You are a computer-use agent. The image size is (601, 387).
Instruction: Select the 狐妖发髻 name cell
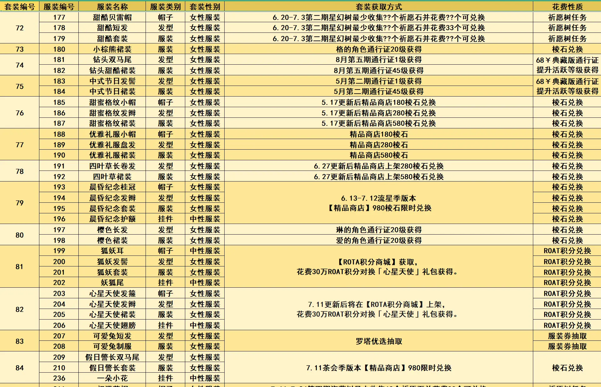pos(112,262)
